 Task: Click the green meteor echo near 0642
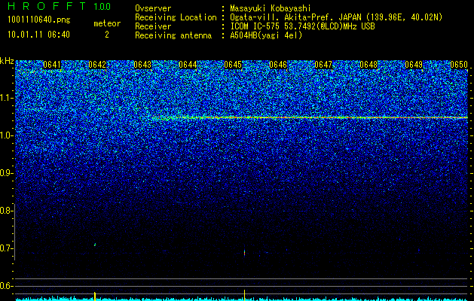click(95, 245)
